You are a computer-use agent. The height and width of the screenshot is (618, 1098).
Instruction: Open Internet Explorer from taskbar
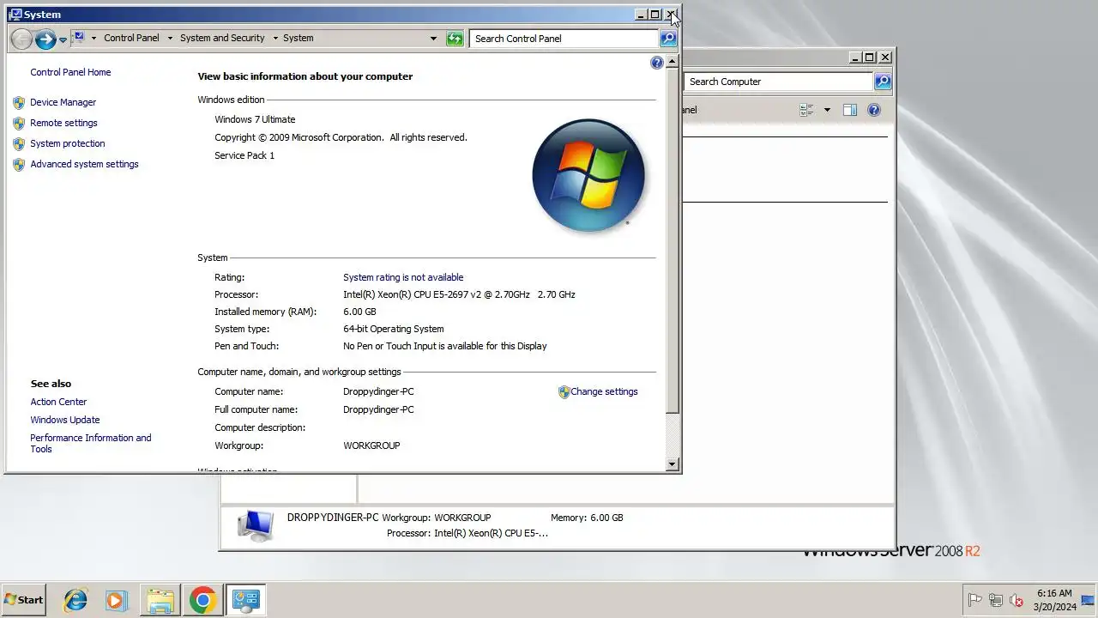(75, 600)
